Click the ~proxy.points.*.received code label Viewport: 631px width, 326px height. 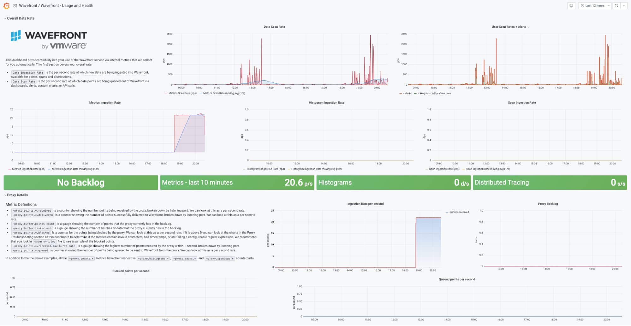(x=32, y=211)
